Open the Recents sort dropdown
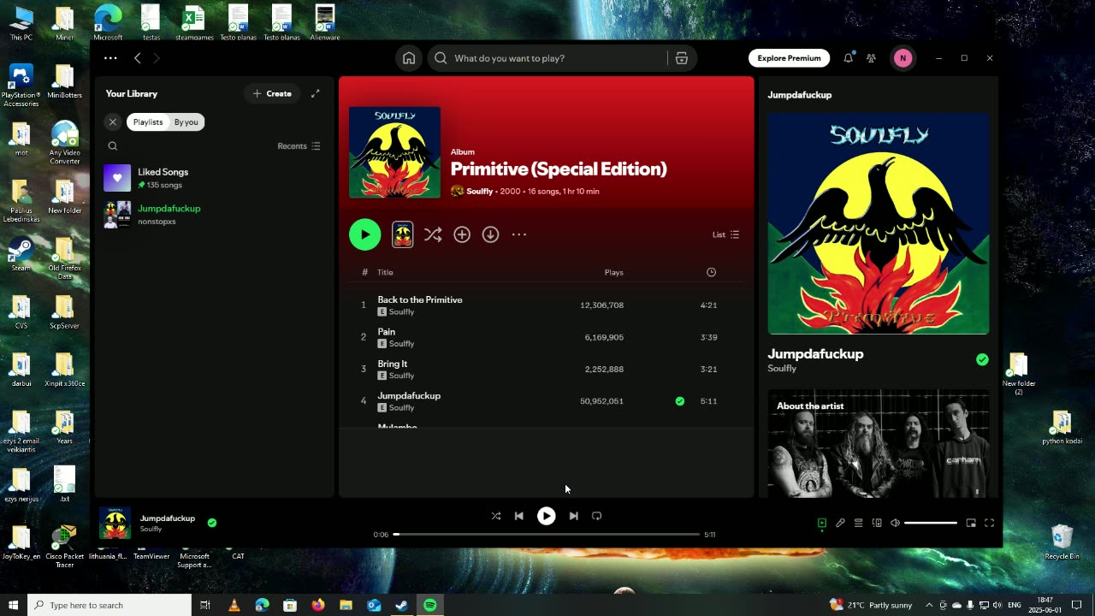This screenshot has width=1095, height=616. coord(299,146)
